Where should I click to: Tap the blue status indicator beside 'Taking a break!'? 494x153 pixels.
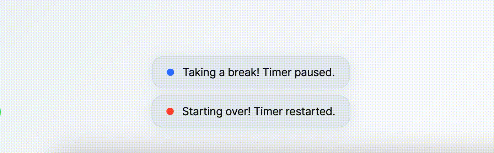click(170, 72)
